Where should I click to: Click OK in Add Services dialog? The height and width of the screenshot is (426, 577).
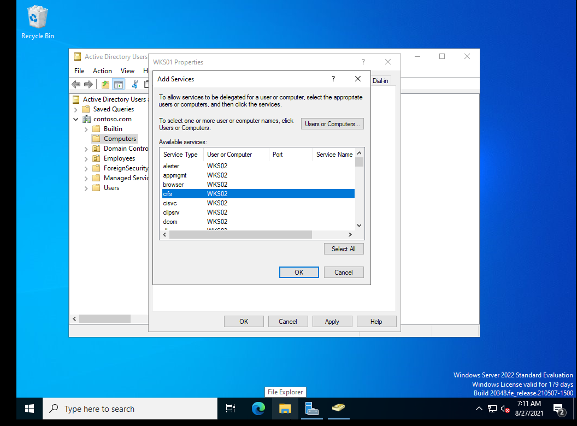tap(299, 272)
